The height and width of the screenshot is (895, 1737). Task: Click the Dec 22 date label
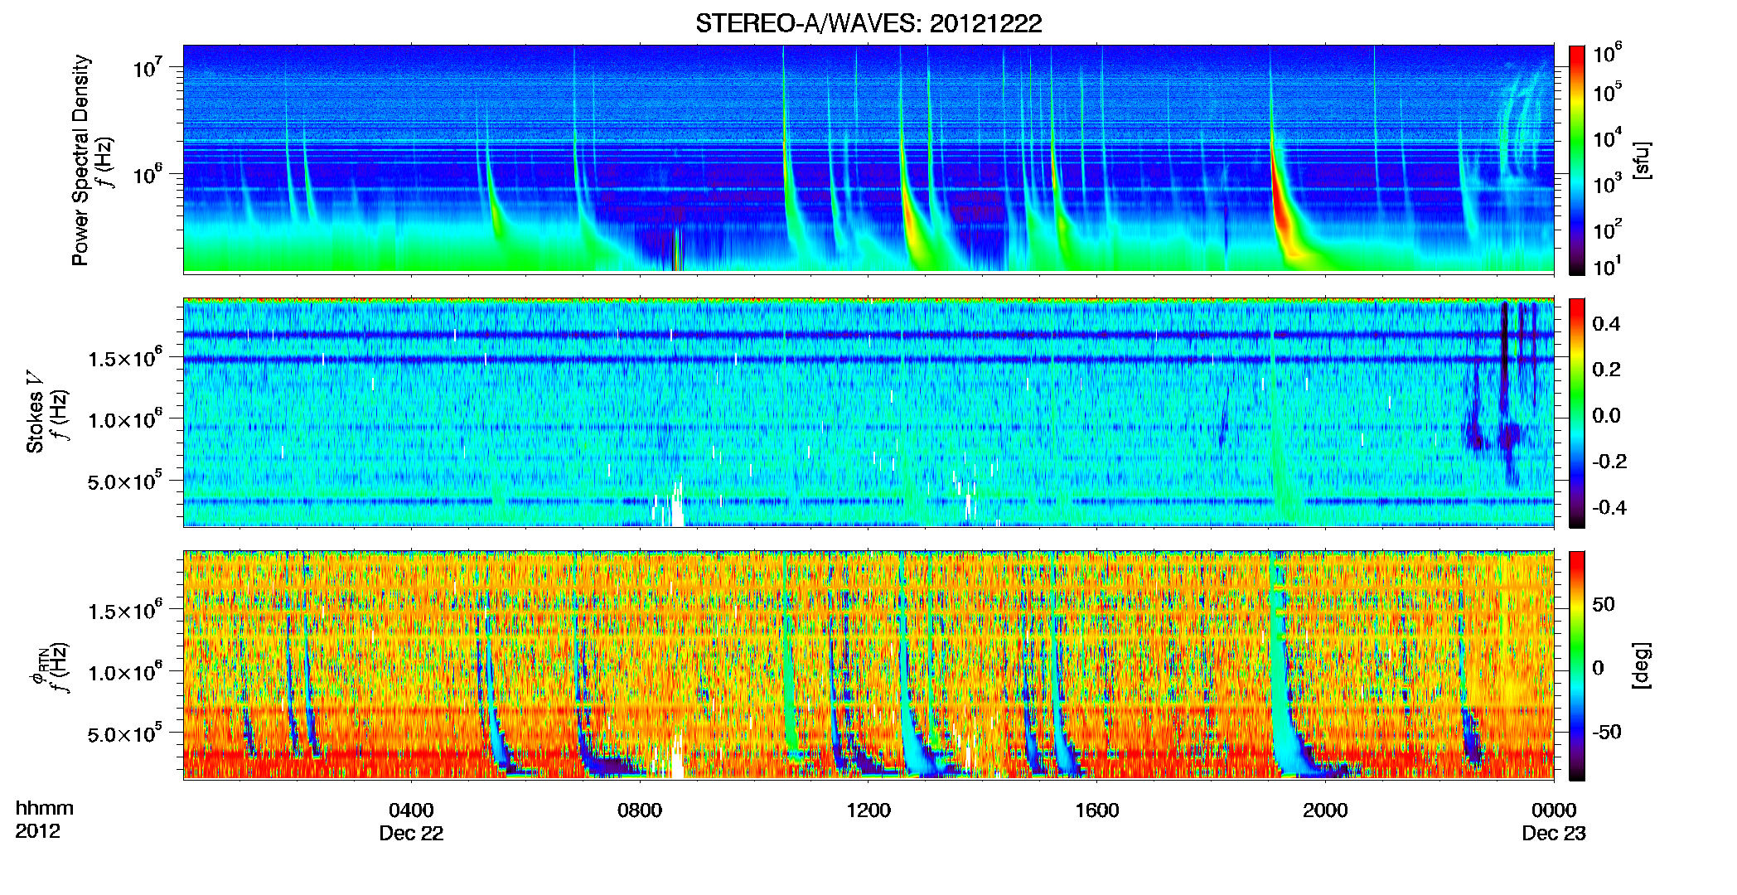411,834
